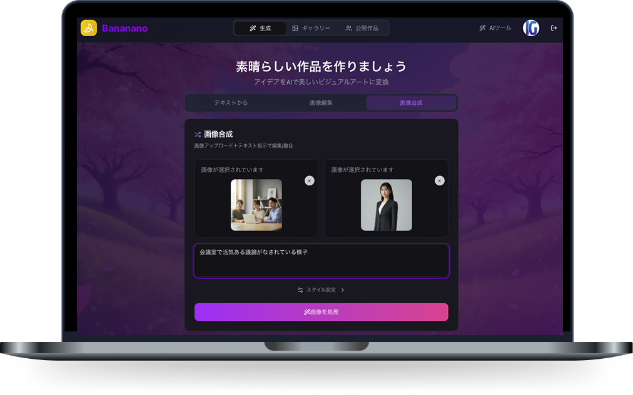Click the sliders icon next to スタイル設定
The height and width of the screenshot is (395, 633).
[300, 290]
